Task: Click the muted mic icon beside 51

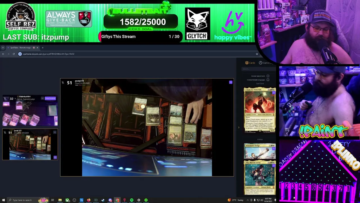Action: 63,83
